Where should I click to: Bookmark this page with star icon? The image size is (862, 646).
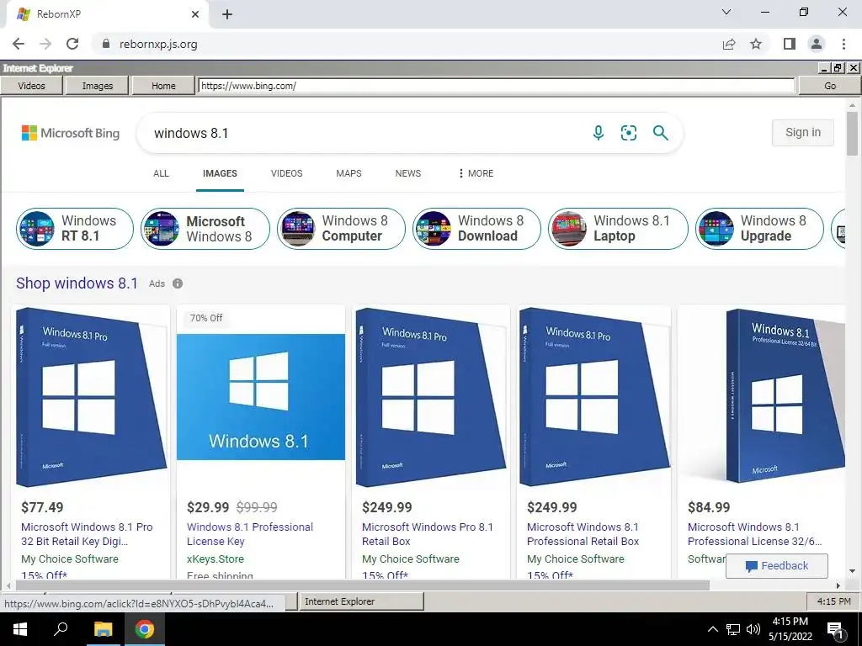pos(756,44)
